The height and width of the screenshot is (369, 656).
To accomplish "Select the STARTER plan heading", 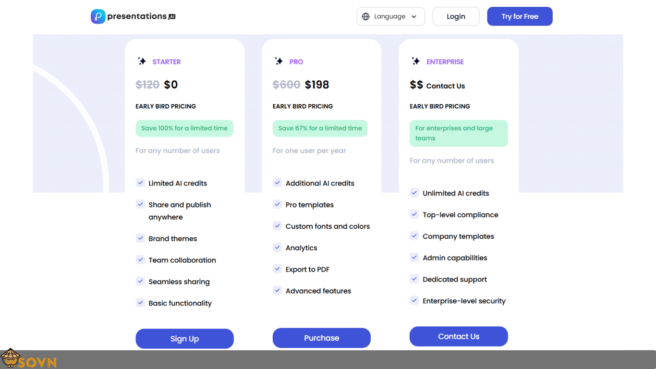I will 167,61.
